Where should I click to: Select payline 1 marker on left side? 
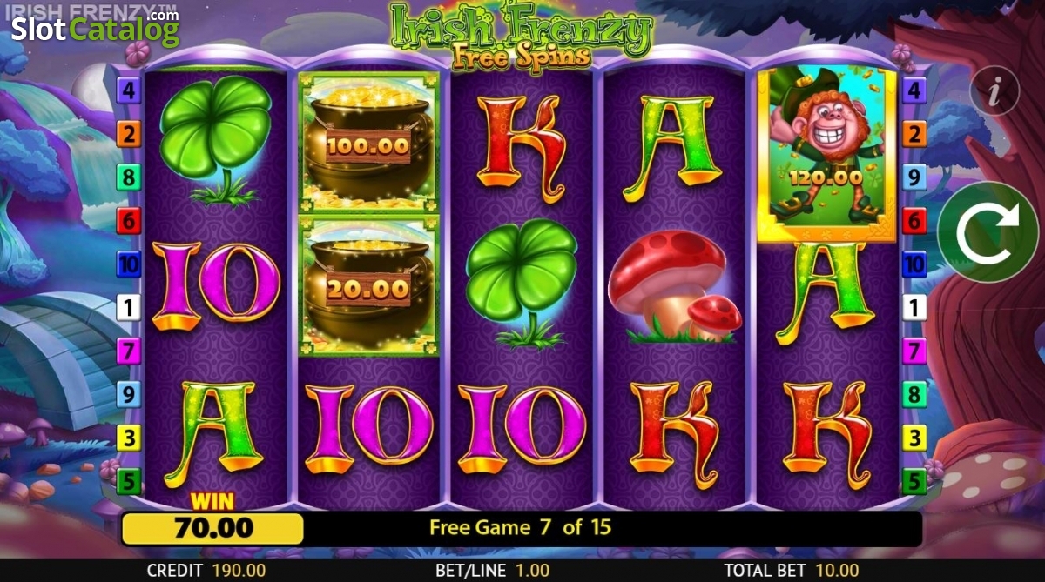point(129,307)
